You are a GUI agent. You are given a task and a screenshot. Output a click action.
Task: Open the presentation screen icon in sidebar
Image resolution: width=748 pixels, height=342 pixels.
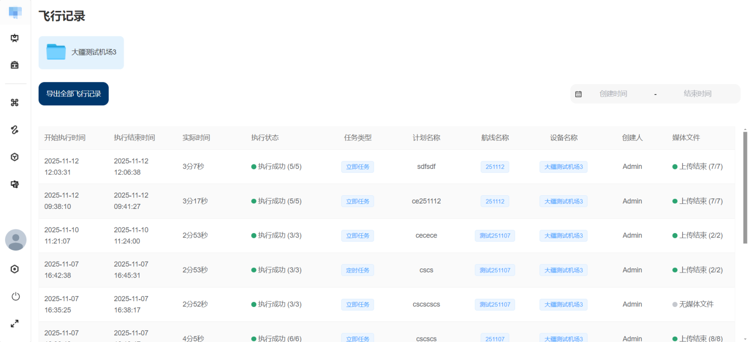pos(15,38)
